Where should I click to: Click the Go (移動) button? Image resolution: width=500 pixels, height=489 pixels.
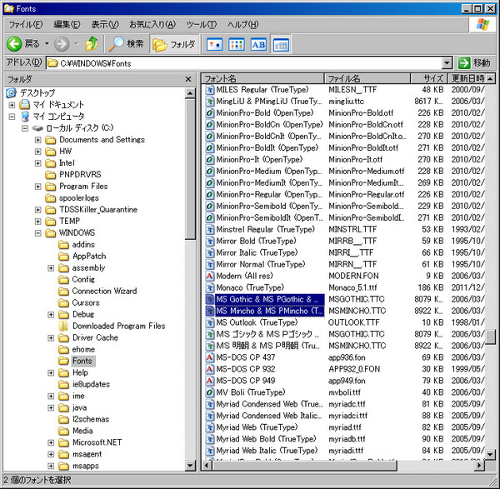(x=475, y=62)
